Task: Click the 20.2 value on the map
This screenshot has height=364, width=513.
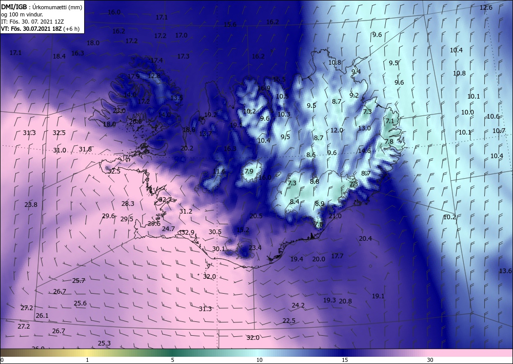Action: point(187,148)
